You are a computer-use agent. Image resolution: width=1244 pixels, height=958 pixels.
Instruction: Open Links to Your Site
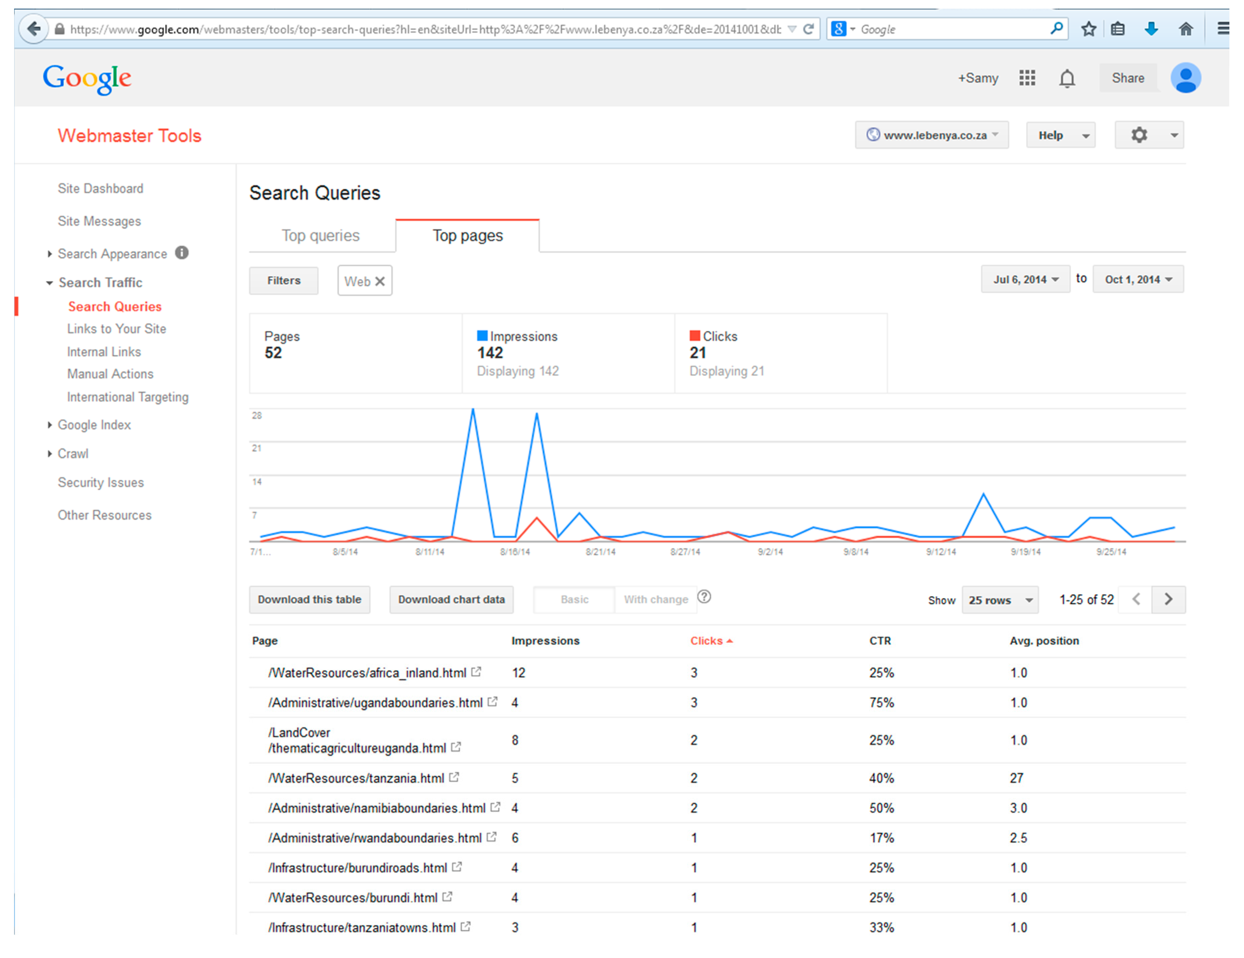(x=117, y=329)
